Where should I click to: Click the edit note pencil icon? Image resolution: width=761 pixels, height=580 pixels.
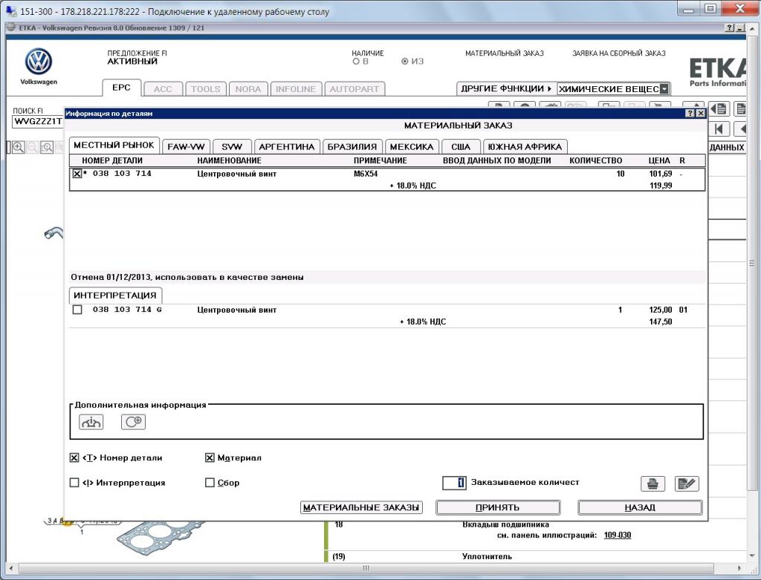pos(687,483)
